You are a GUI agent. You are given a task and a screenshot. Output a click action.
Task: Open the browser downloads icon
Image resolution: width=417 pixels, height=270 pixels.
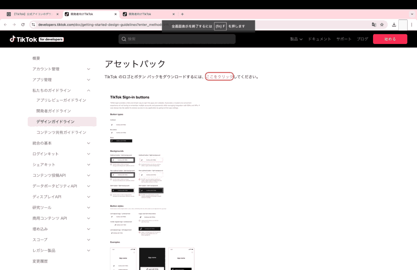(x=394, y=25)
